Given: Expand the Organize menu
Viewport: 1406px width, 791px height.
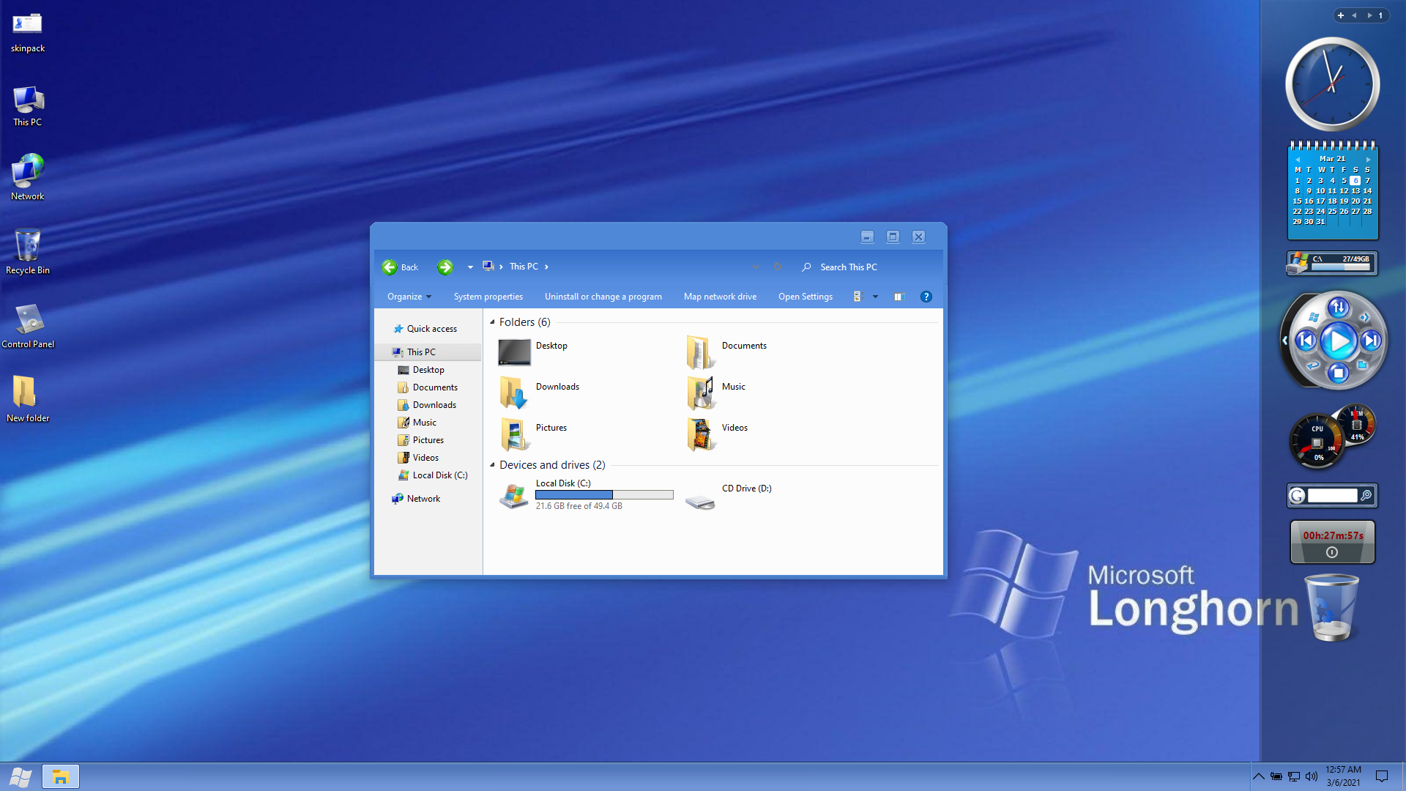Looking at the screenshot, I should [x=409, y=297].
